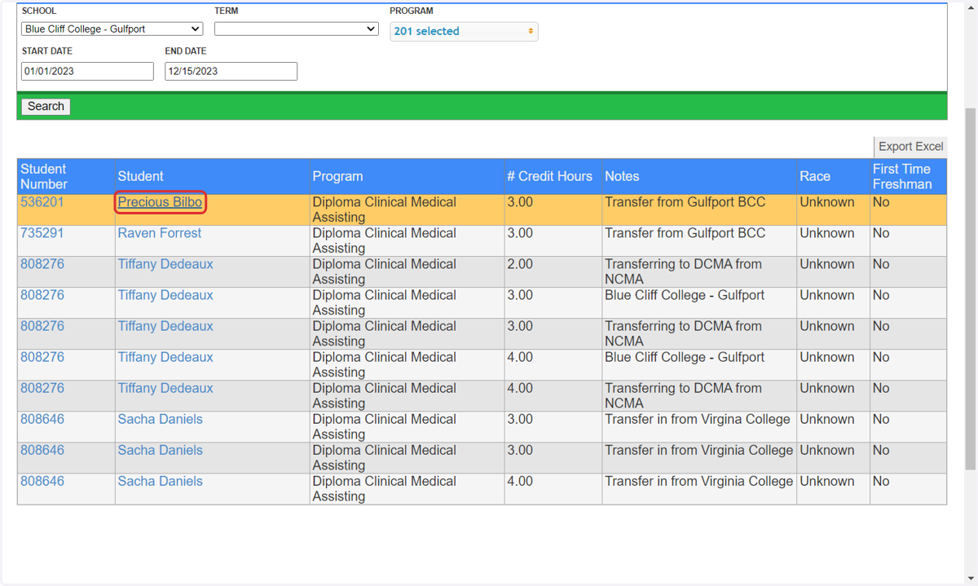Click Precious Bilbo's Transfer from Gulfport BCC note
978x586 pixels.
685,202
